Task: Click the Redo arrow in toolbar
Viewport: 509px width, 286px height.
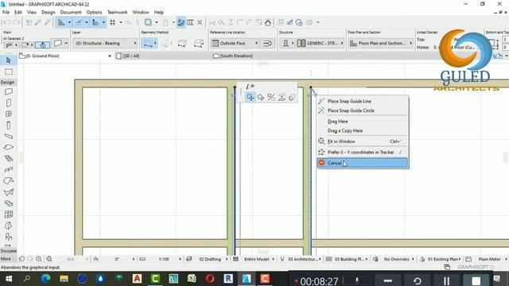Action: pos(16,22)
